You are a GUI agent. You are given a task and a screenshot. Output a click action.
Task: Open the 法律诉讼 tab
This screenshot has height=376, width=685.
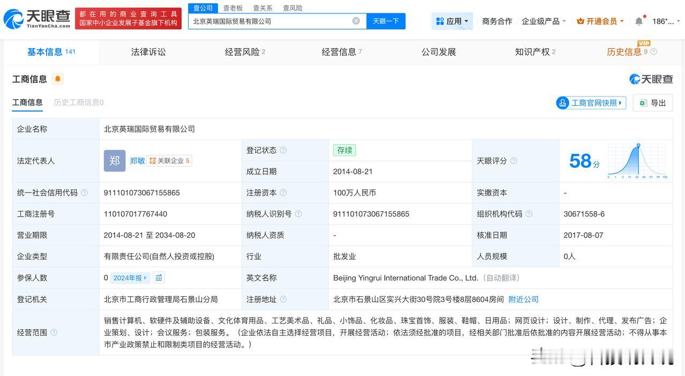(148, 52)
